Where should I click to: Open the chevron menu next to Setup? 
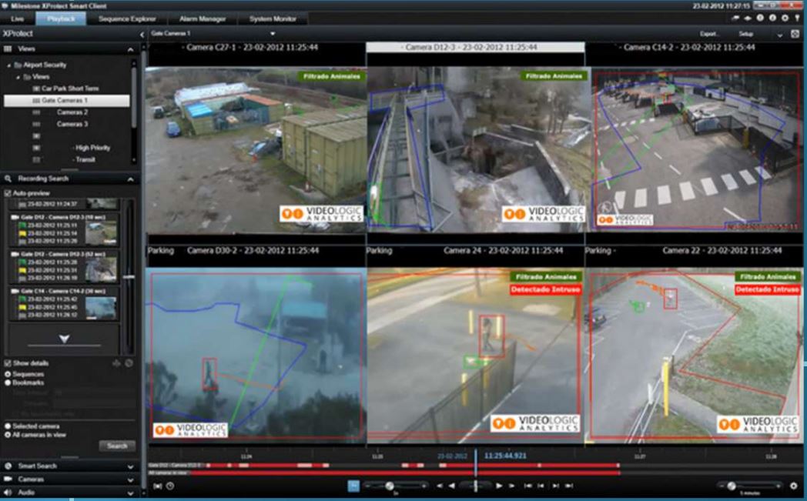coord(780,35)
